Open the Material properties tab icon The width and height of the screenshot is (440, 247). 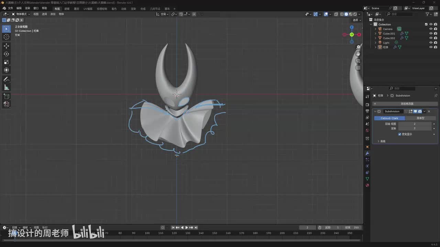367,185
